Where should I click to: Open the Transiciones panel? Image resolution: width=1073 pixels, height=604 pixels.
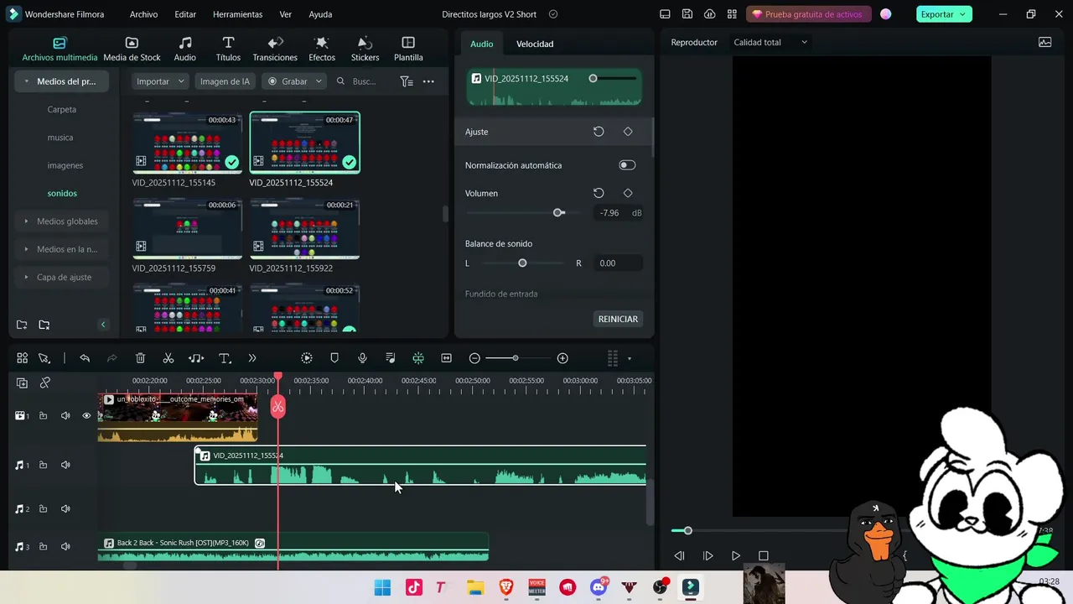click(275, 49)
